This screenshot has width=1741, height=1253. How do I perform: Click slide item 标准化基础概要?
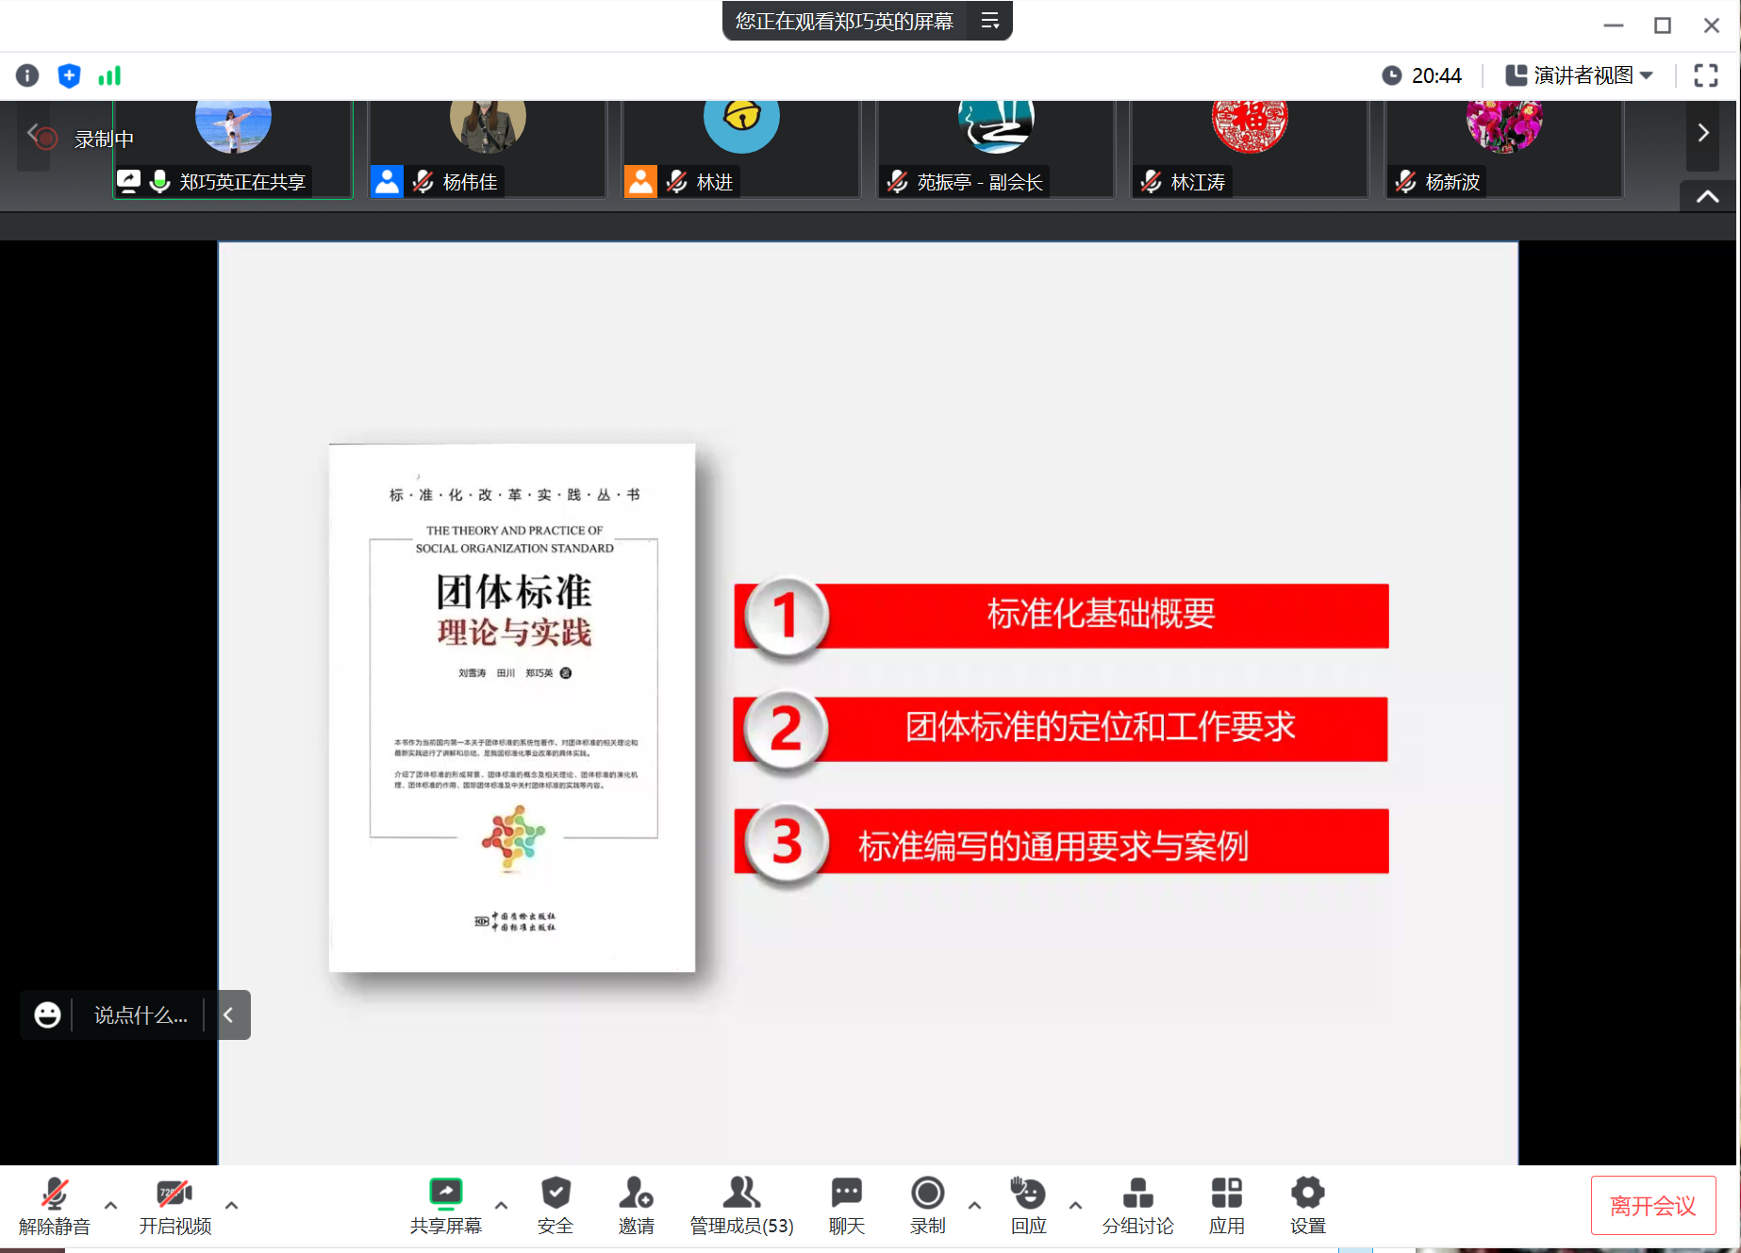coord(1061,616)
